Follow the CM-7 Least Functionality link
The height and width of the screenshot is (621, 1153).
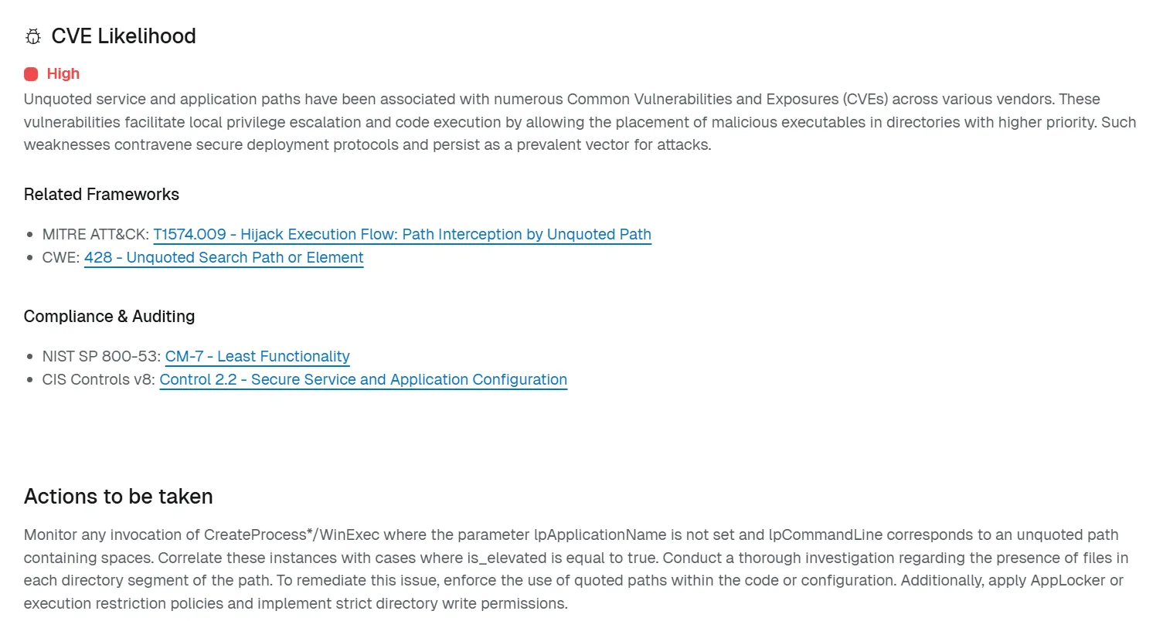257,357
